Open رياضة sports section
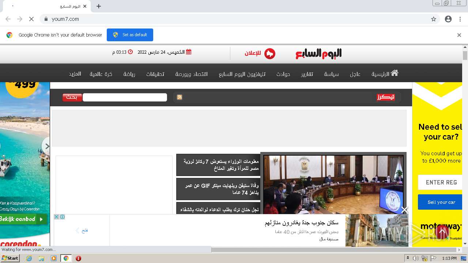 pyautogui.click(x=129, y=74)
